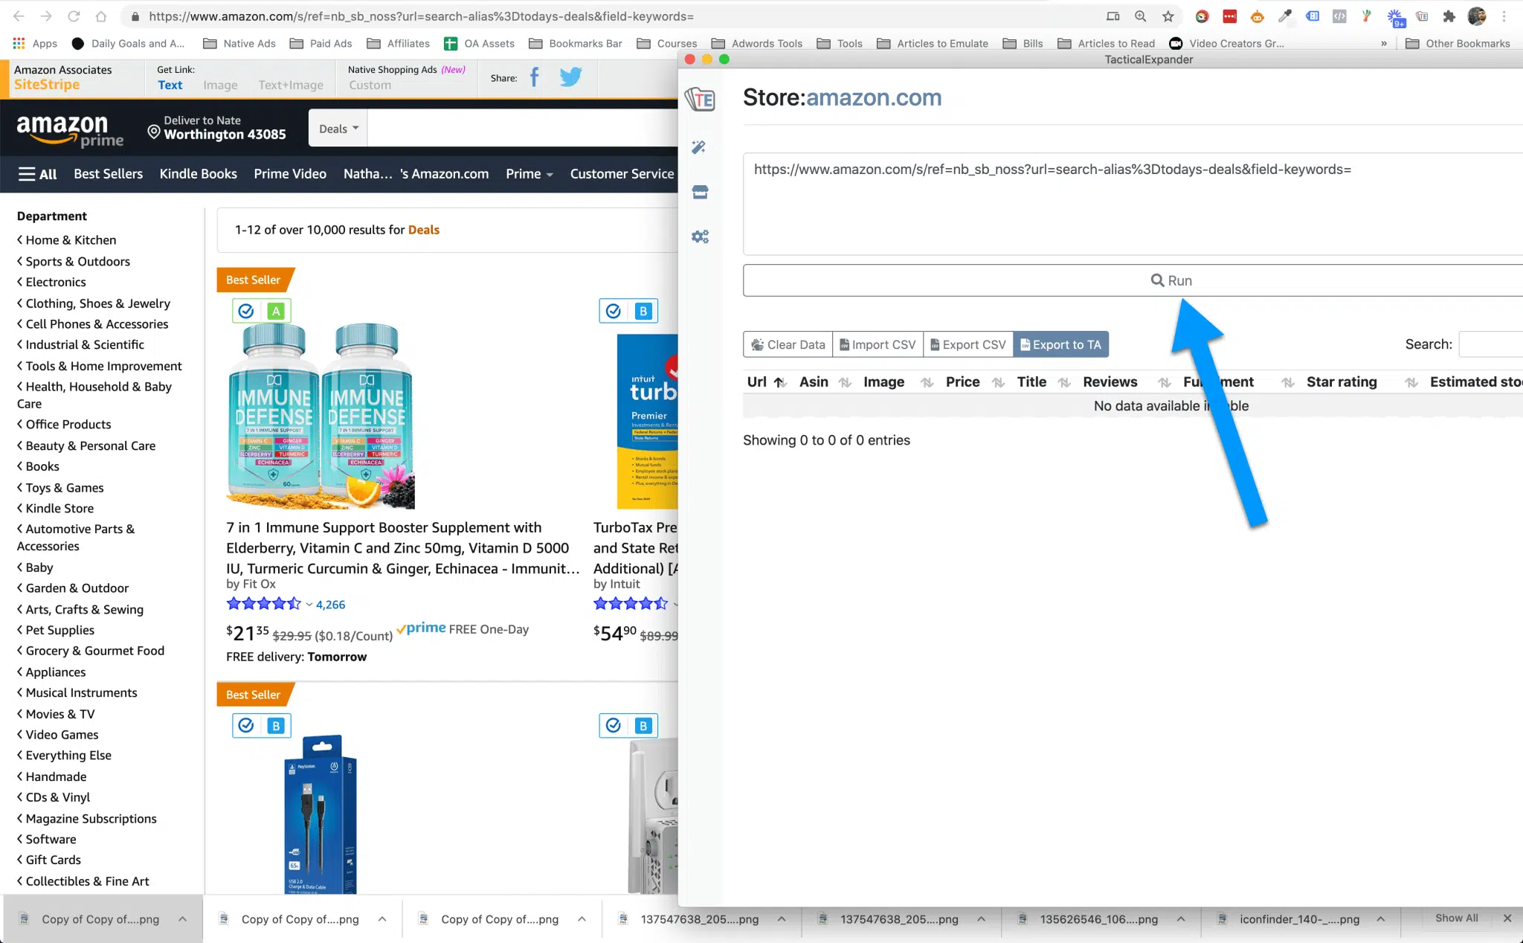Open the All hamburger menu
Image resolution: width=1523 pixels, height=943 pixels.
coord(37,174)
